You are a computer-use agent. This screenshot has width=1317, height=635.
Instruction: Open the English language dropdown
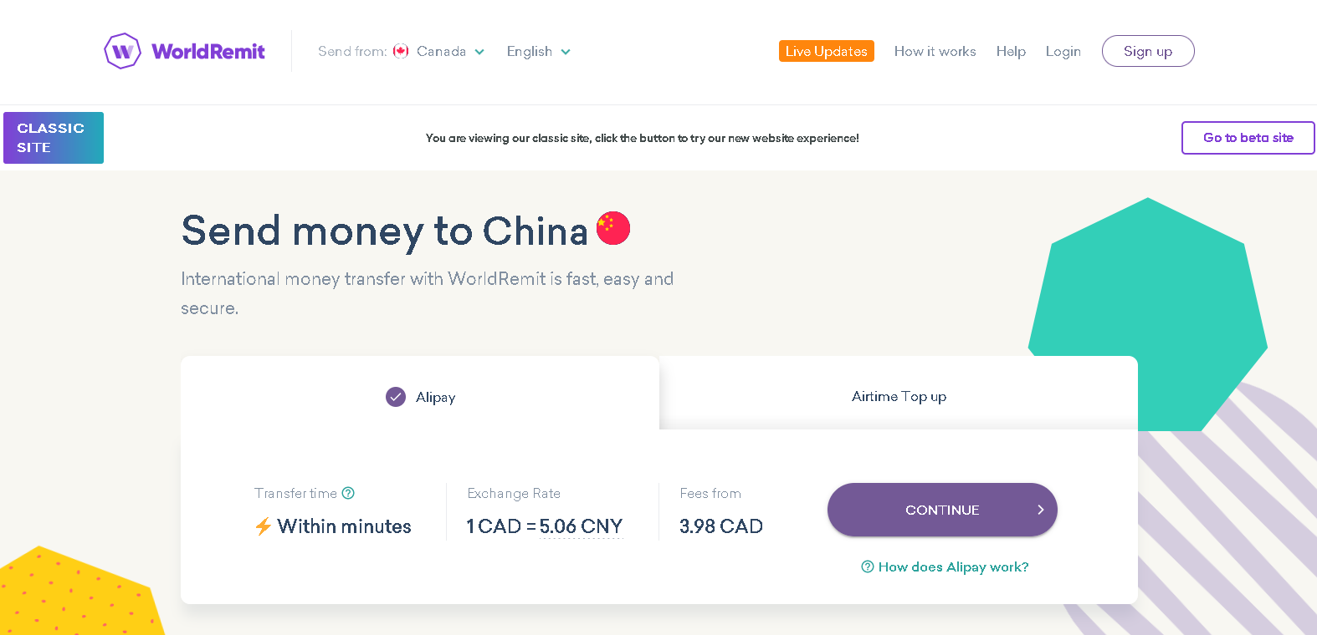tap(538, 52)
